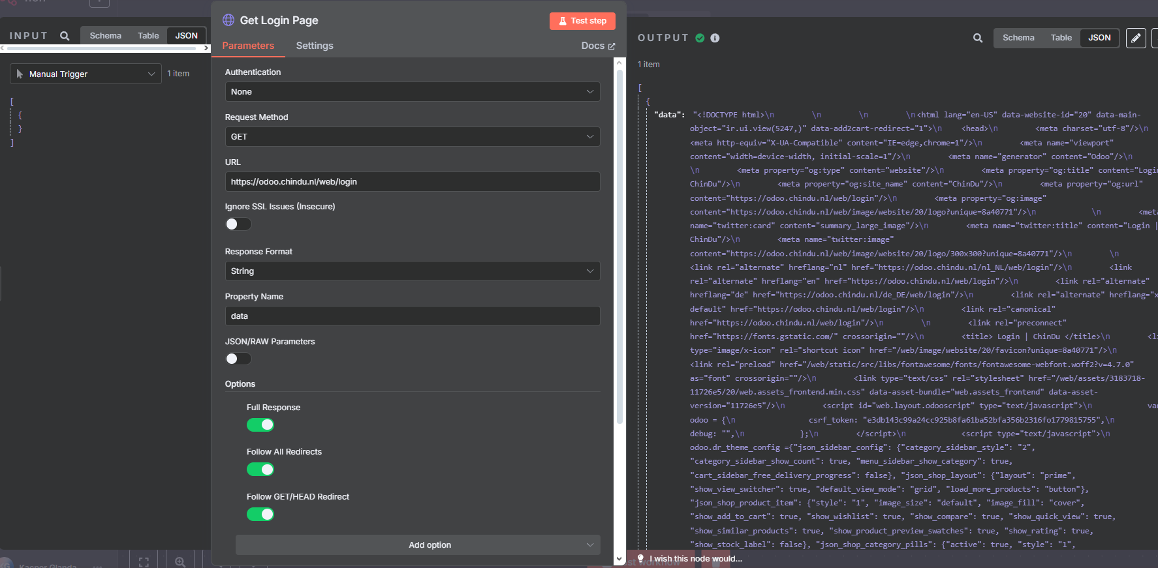
Task: Disable Follow All Redirects toggle
Action: pos(260,470)
